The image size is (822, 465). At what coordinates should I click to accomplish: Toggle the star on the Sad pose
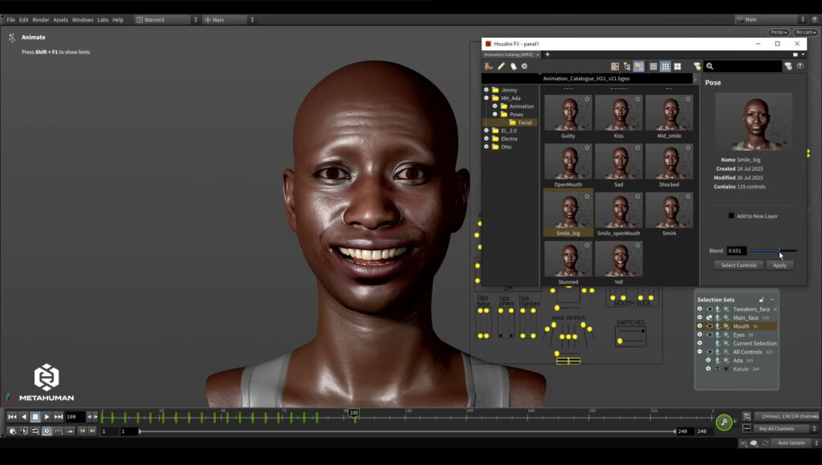coord(637,148)
